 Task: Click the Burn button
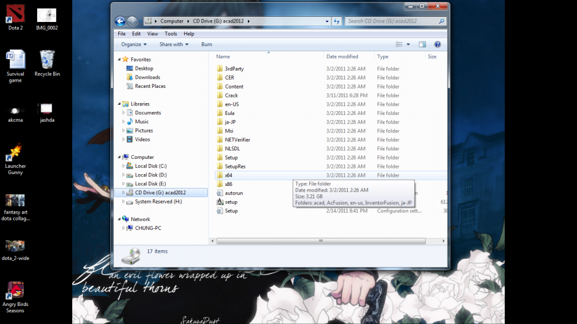(206, 45)
